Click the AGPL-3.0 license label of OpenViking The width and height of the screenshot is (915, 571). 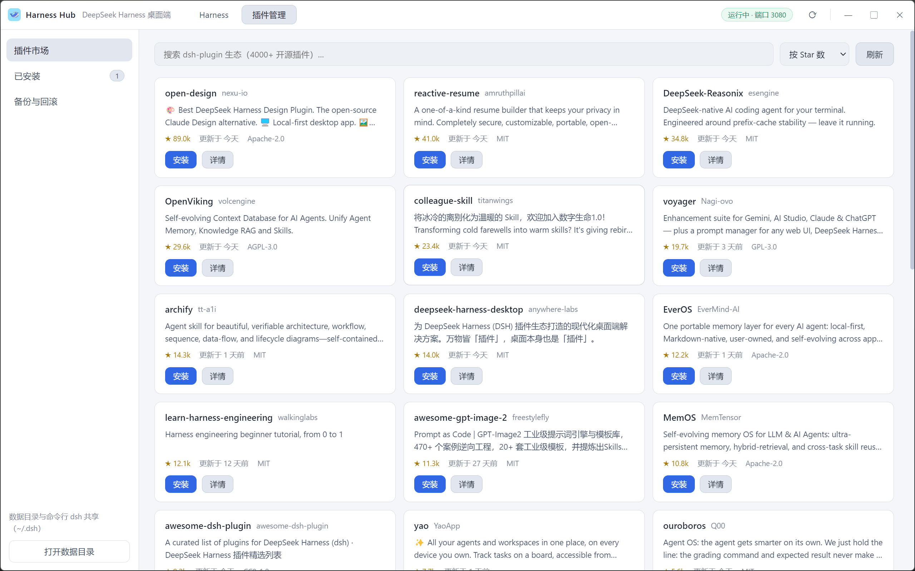(x=262, y=247)
